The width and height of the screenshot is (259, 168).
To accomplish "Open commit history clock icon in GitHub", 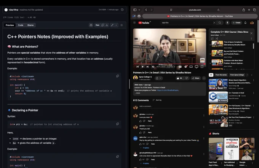I will (x=122, y=10).
